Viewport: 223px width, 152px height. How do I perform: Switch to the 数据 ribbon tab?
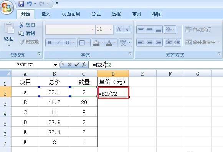[x=116, y=14]
